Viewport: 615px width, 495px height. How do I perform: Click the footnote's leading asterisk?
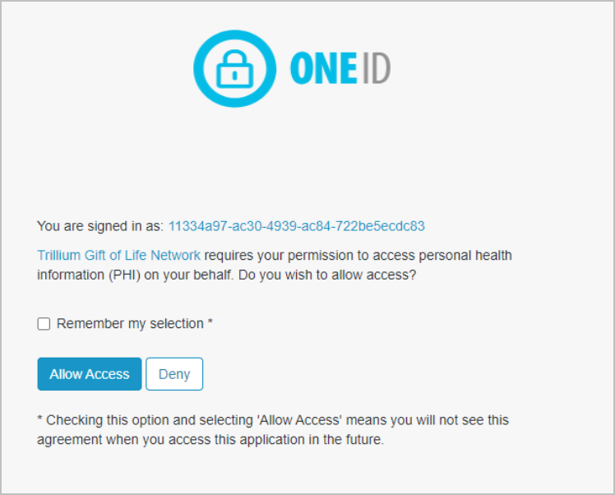(x=40, y=419)
